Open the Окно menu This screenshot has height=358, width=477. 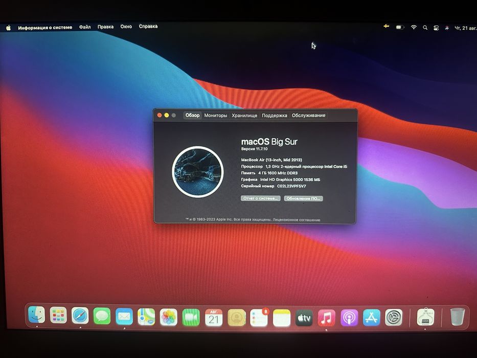(x=126, y=27)
